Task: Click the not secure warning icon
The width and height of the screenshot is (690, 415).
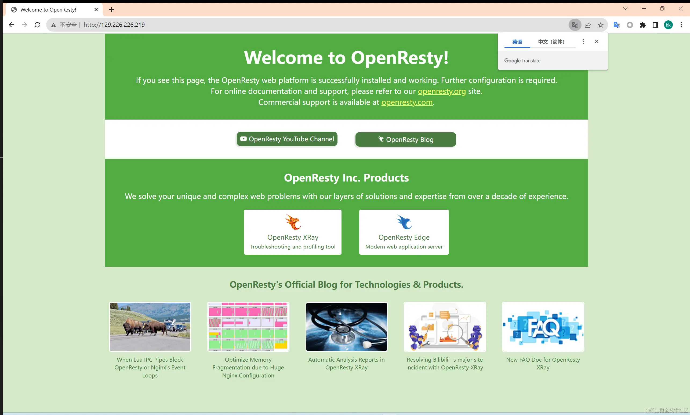Action: [x=53, y=25]
